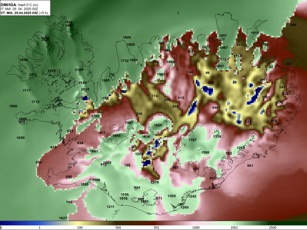Click the map value 1650
This screenshot has height=230, width=307.
21,138
